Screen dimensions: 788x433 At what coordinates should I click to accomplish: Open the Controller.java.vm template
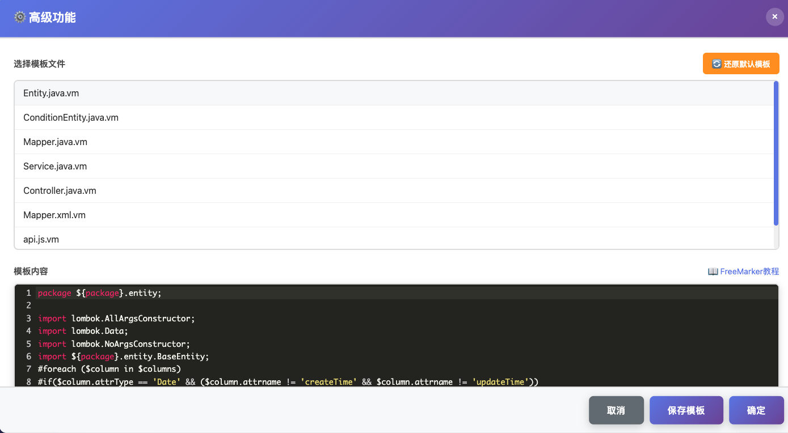[60, 190]
